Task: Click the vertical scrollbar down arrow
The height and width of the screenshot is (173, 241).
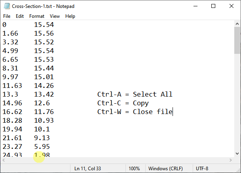Action: [x=237, y=154]
